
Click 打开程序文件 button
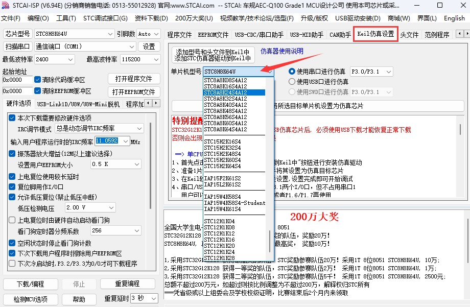click(x=134, y=79)
